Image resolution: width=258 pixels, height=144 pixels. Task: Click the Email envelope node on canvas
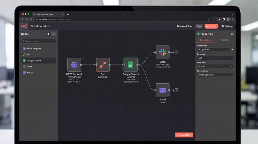163,90
